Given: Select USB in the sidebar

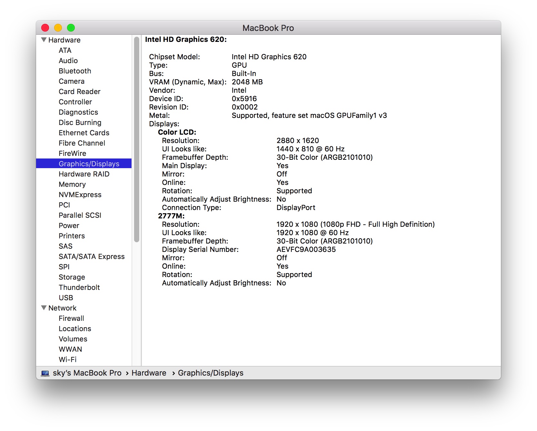Looking at the screenshot, I should 66,298.
